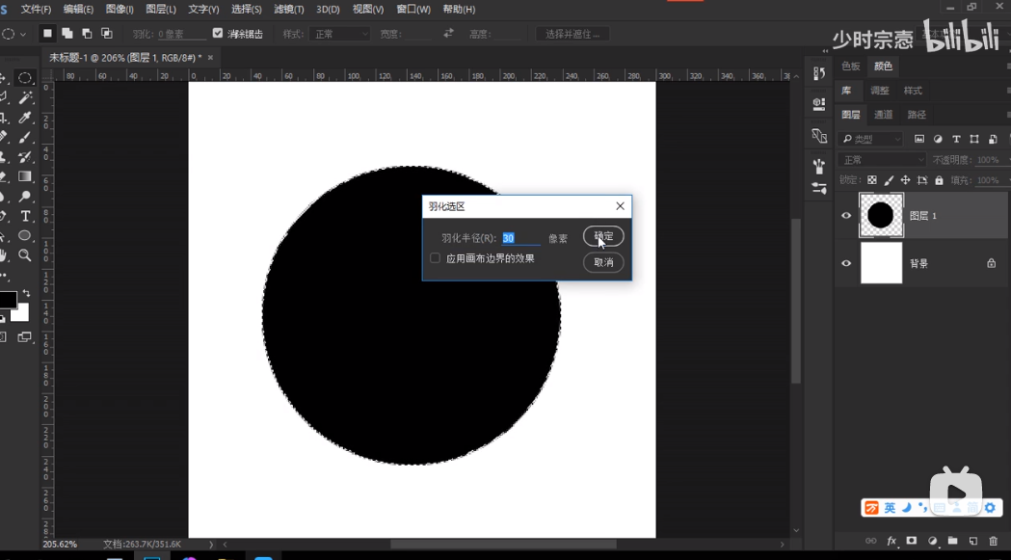The image size is (1011, 560).
Task: Select the Ellipse shape tool
Action: point(25,235)
